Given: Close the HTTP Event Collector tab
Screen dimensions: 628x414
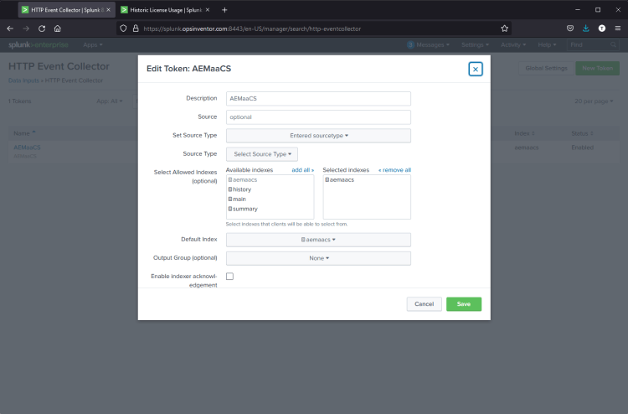Looking at the screenshot, I should [x=108, y=10].
